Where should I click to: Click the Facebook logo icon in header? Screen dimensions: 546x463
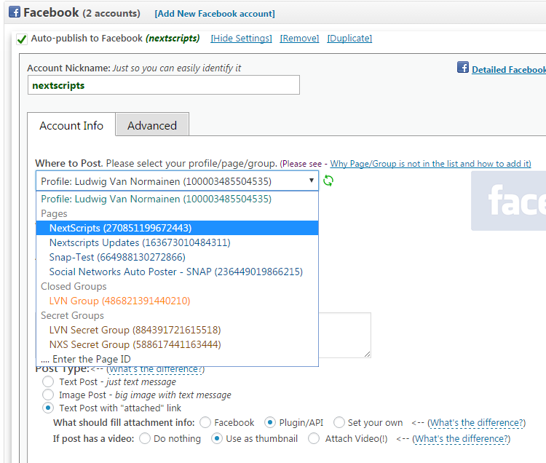point(14,12)
